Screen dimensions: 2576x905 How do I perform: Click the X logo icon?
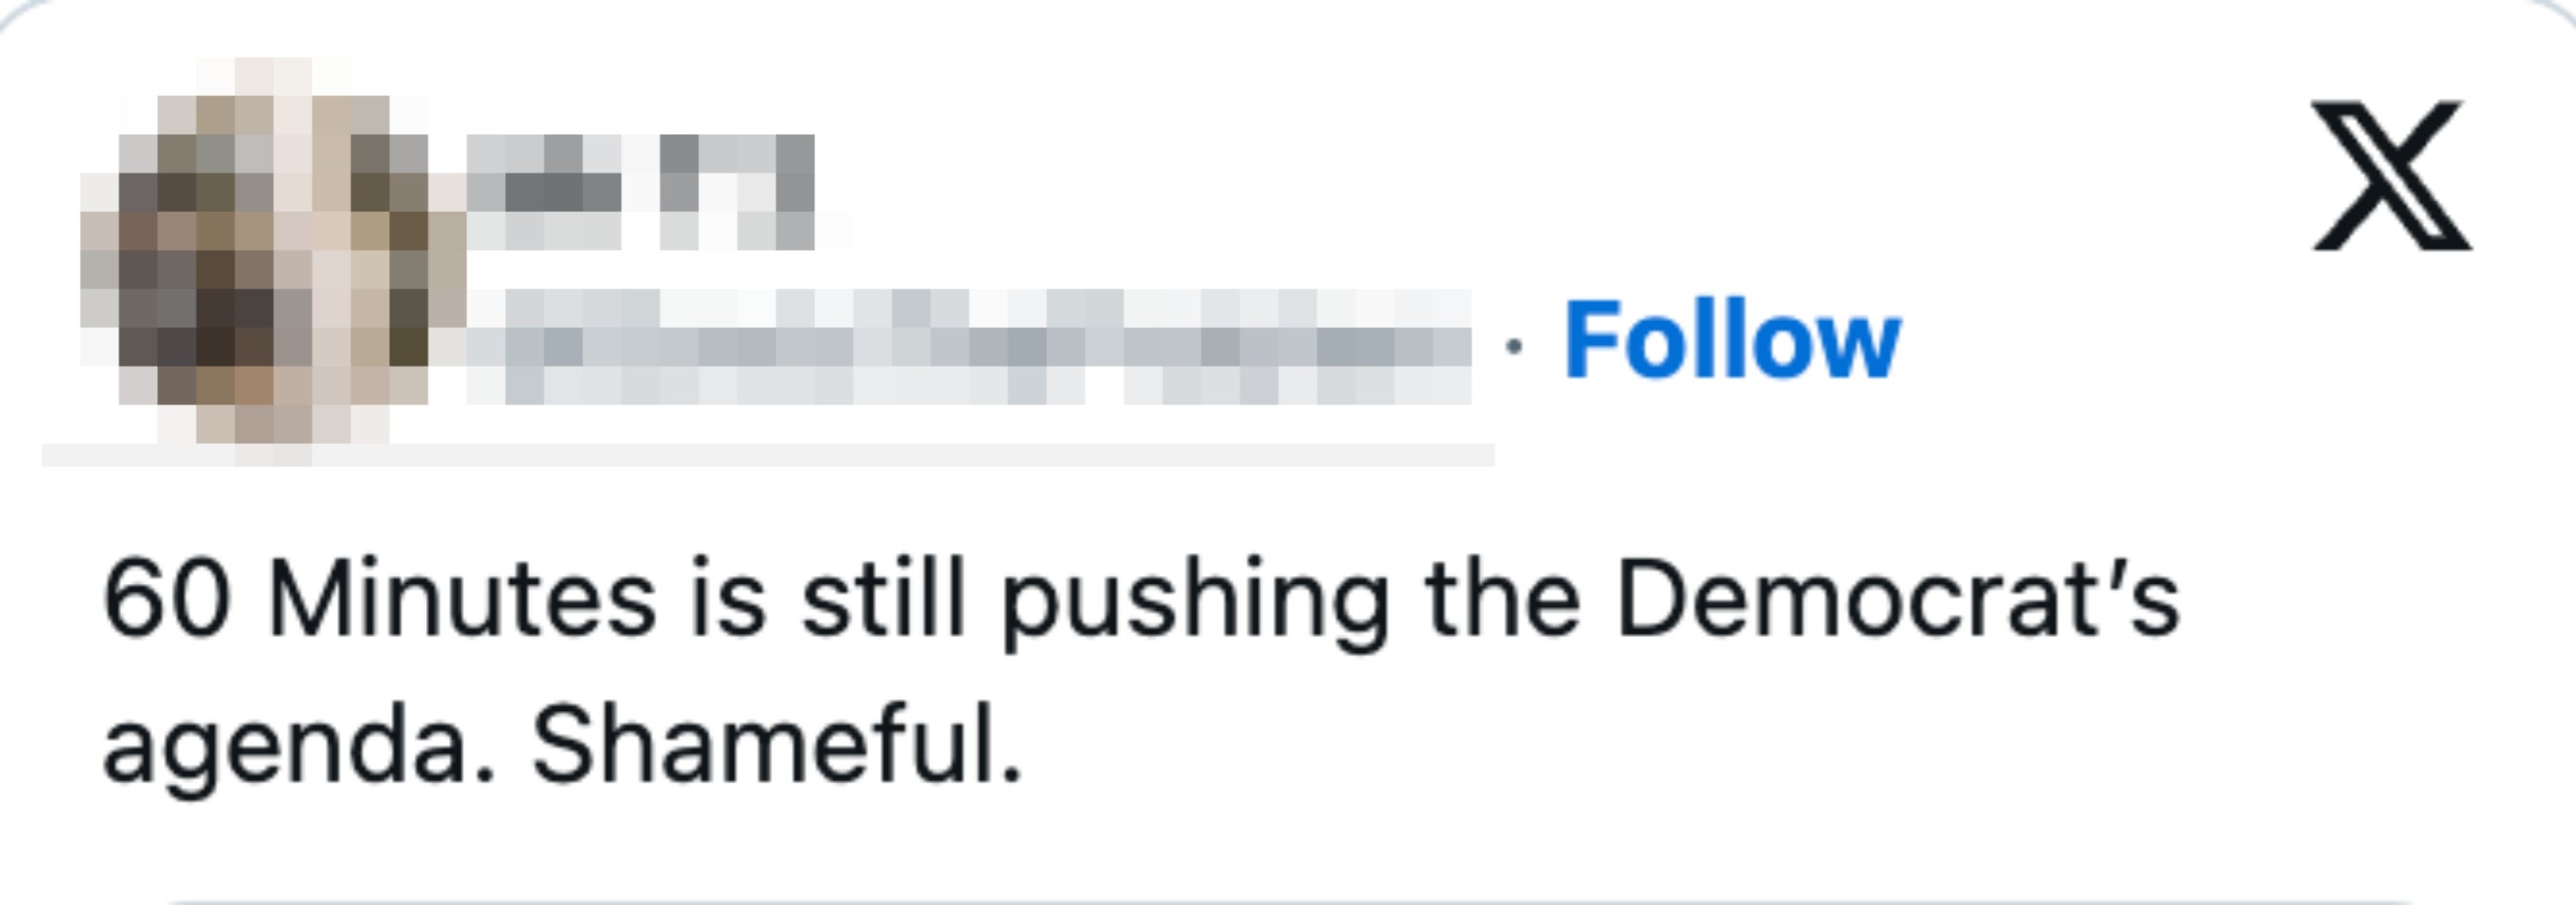tap(2391, 174)
